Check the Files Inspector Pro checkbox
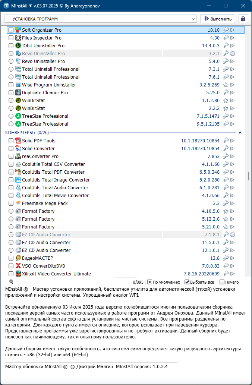The height and width of the screenshot is (385, 252). tap(11, 38)
